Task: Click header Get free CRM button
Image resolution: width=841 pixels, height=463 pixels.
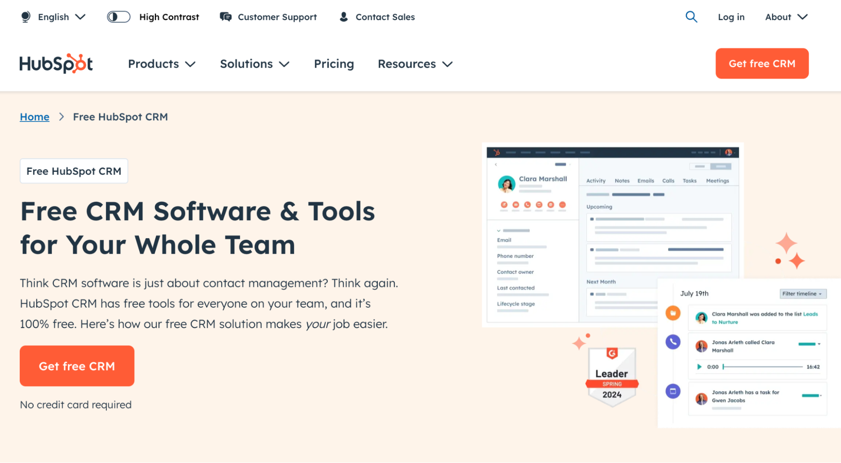Action: (761, 63)
